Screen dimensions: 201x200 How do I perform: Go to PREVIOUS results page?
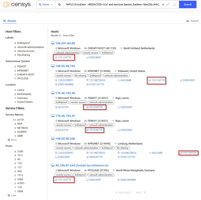click(123, 193)
